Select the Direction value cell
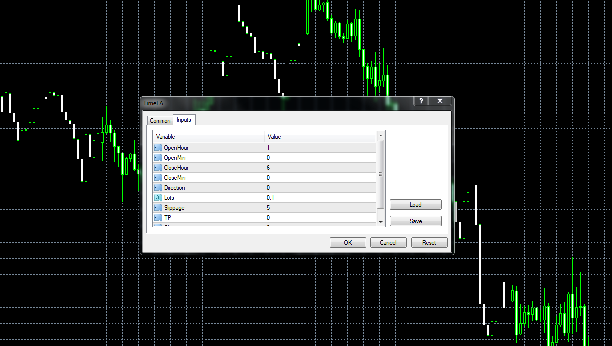Viewport: 612px width, 346px height. [321, 188]
